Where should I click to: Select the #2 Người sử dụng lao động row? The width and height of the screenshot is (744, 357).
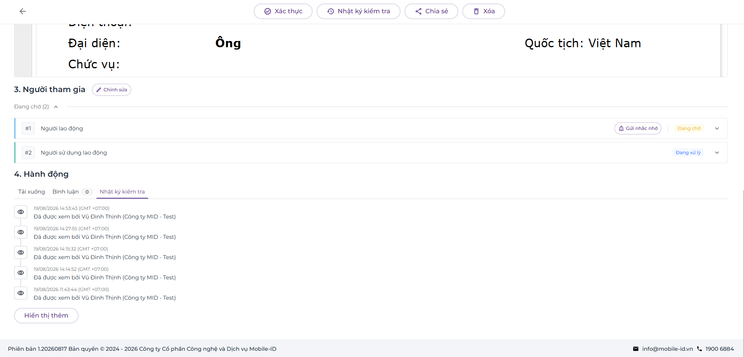pos(371,153)
